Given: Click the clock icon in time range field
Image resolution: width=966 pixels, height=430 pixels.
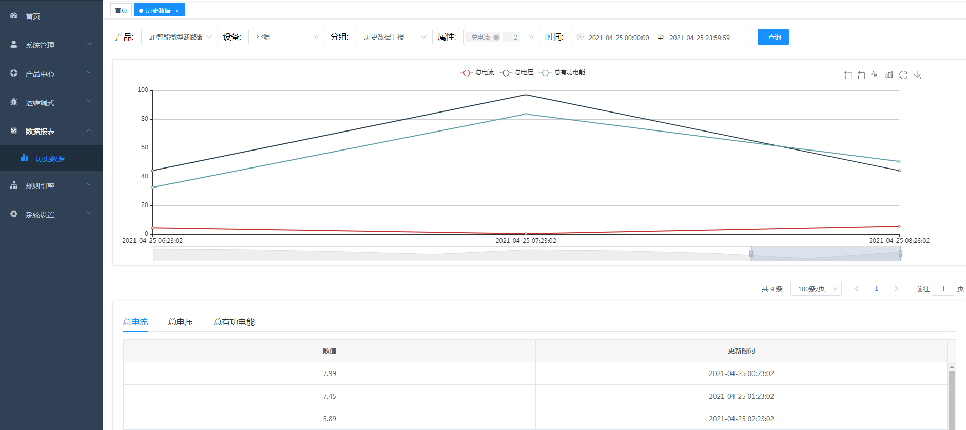Looking at the screenshot, I should (x=580, y=37).
